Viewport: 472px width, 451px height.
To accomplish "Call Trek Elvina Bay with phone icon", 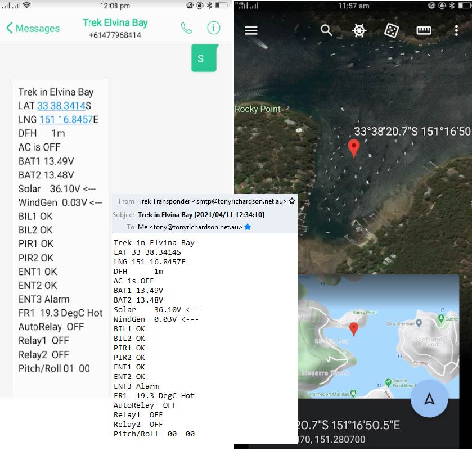I will pyautogui.click(x=186, y=28).
